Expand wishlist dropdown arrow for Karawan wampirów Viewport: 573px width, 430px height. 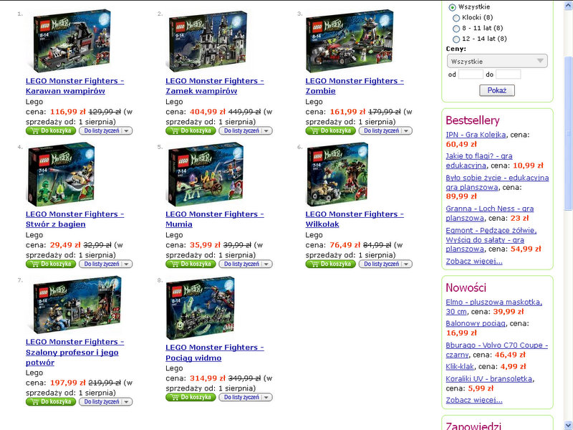pyautogui.click(x=127, y=131)
